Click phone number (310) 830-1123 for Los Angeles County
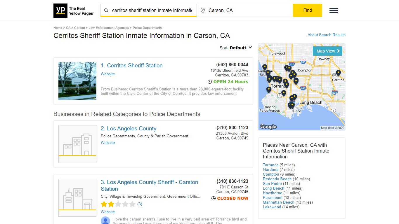 point(232,127)
